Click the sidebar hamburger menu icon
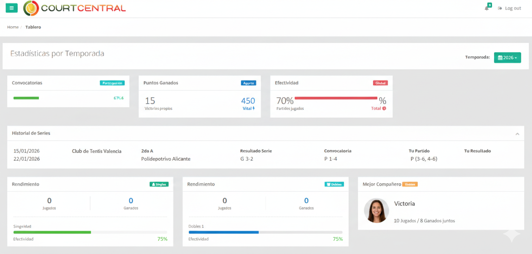 [x=11, y=8]
